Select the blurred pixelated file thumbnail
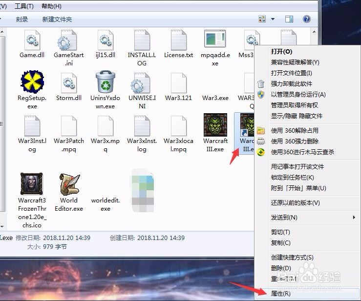Image resolution: width=361 pixels, height=301 pixels. click(143, 190)
